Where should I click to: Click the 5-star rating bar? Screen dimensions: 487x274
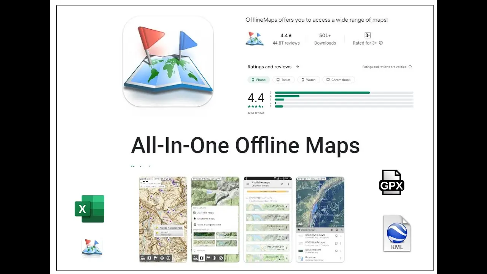pyautogui.click(x=344, y=92)
